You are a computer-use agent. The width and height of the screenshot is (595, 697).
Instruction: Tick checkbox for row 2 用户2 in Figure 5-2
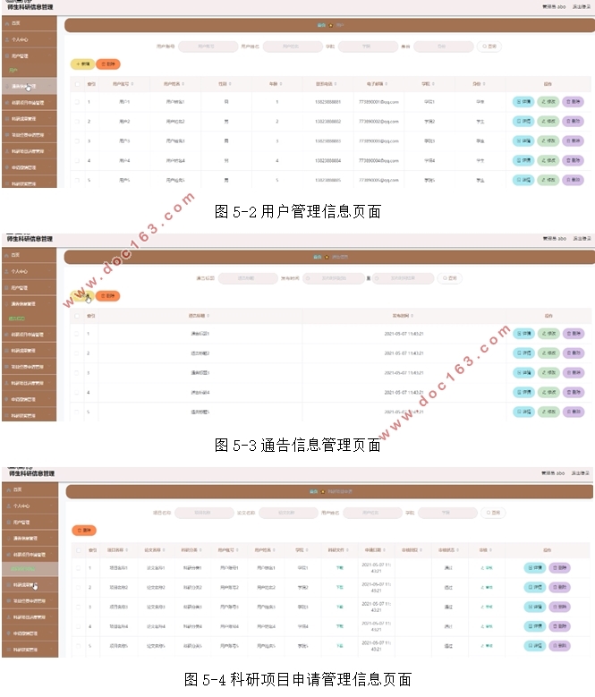click(77, 122)
